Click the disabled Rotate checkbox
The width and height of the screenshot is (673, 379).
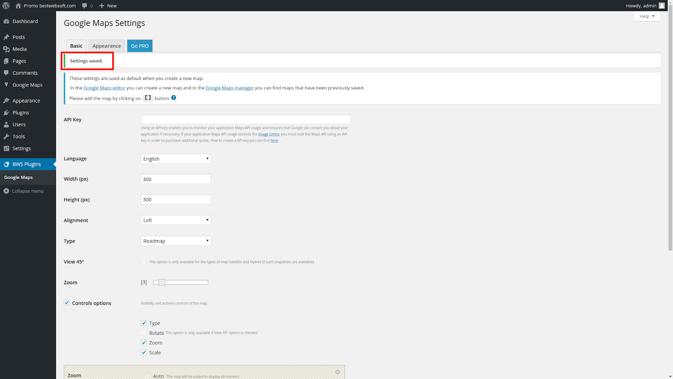pyautogui.click(x=144, y=333)
